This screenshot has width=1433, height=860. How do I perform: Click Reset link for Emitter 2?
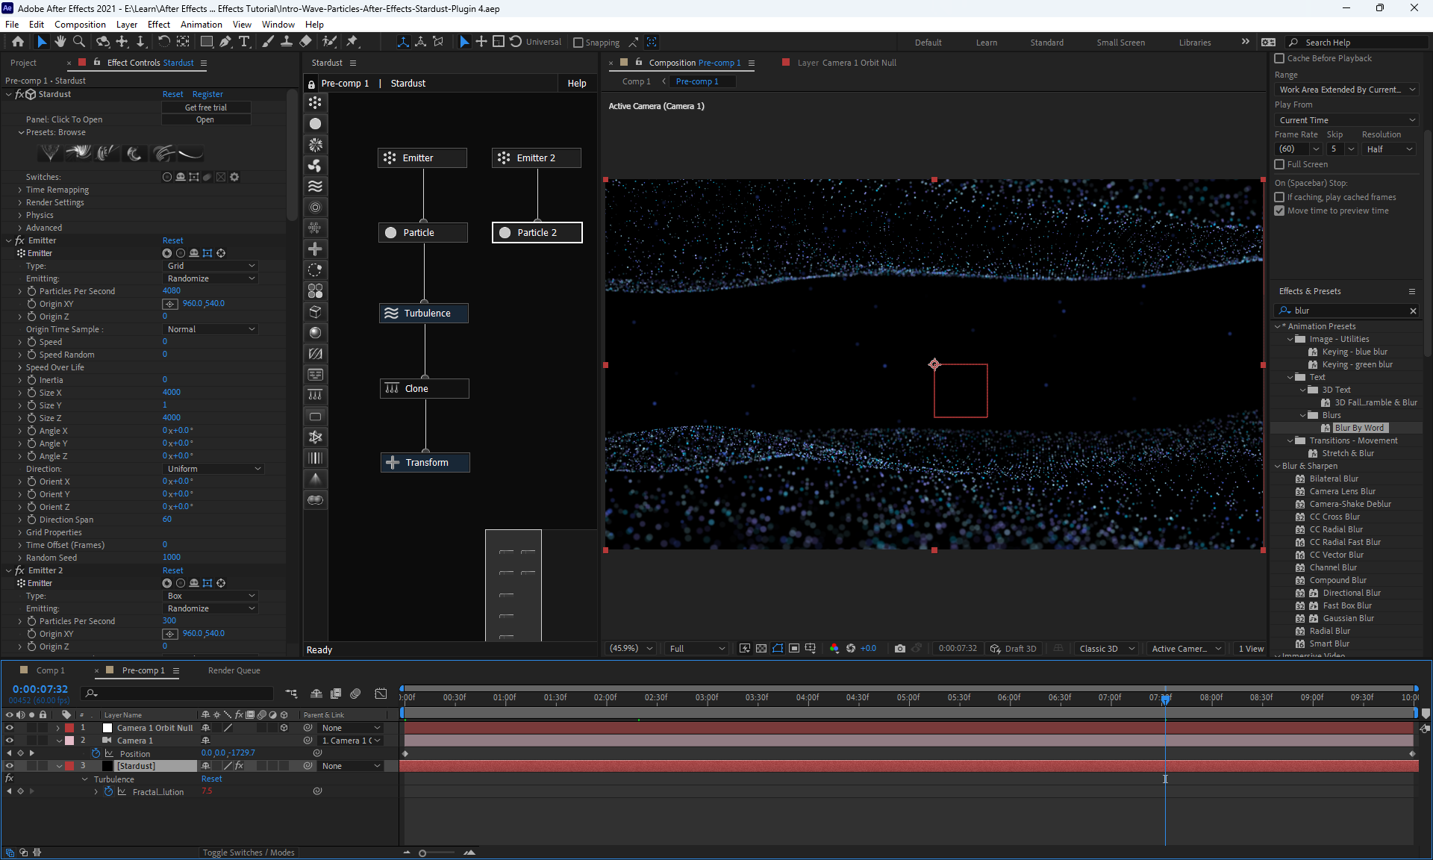click(172, 570)
